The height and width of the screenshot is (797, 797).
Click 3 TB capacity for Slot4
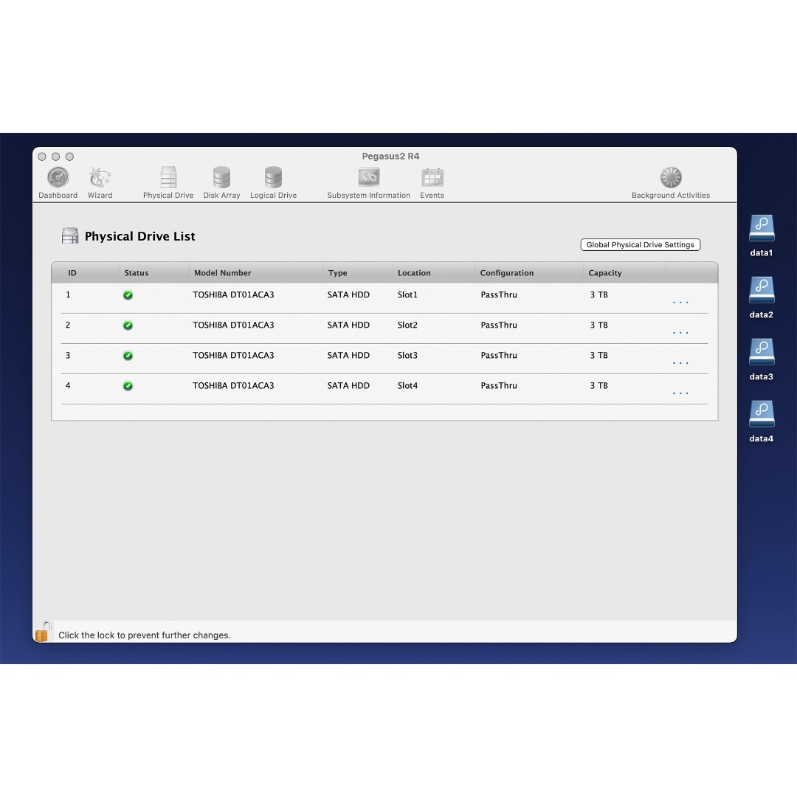pyautogui.click(x=598, y=386)
